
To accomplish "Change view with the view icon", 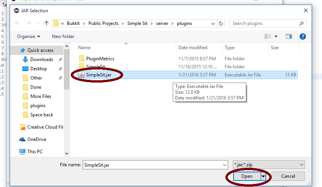I will tap(268, 36).
